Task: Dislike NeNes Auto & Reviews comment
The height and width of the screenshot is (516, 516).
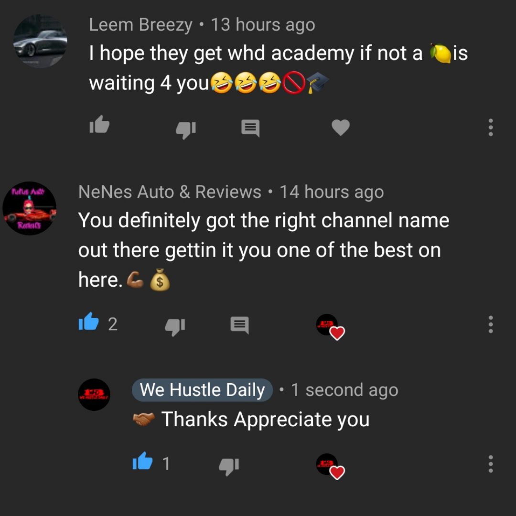Action: point(175,327)
